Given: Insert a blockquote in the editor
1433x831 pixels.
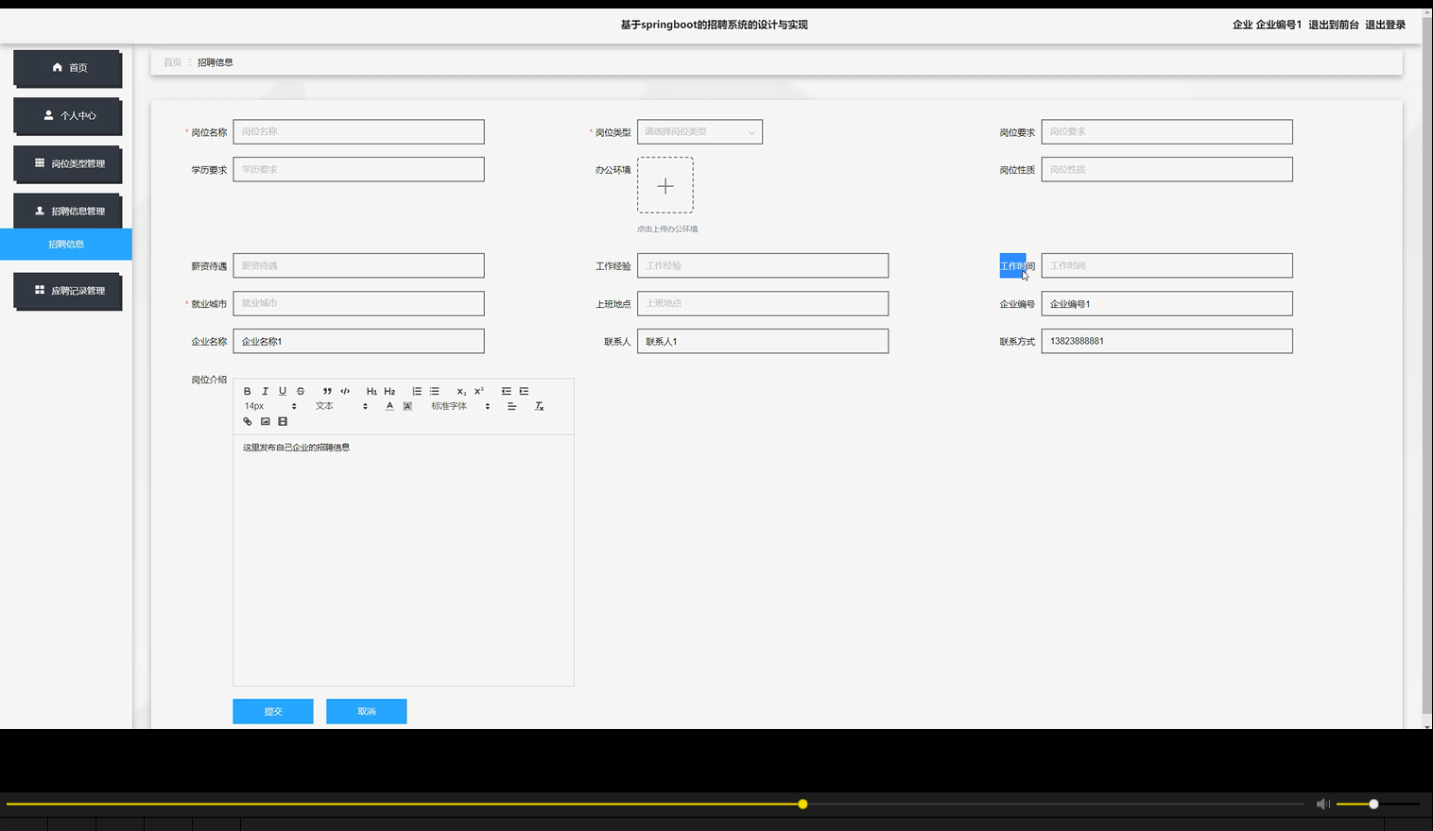Looking at the screenshot, I should tap(327, 391).
